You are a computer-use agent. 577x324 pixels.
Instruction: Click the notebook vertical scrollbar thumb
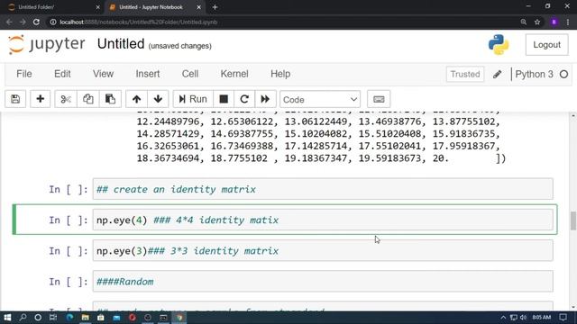(573, 220)
